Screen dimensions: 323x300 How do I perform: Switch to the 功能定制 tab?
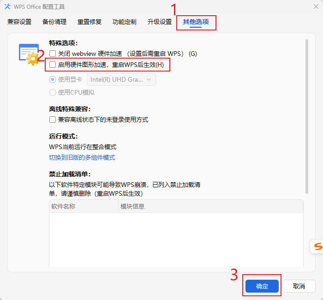coord(125,22)
